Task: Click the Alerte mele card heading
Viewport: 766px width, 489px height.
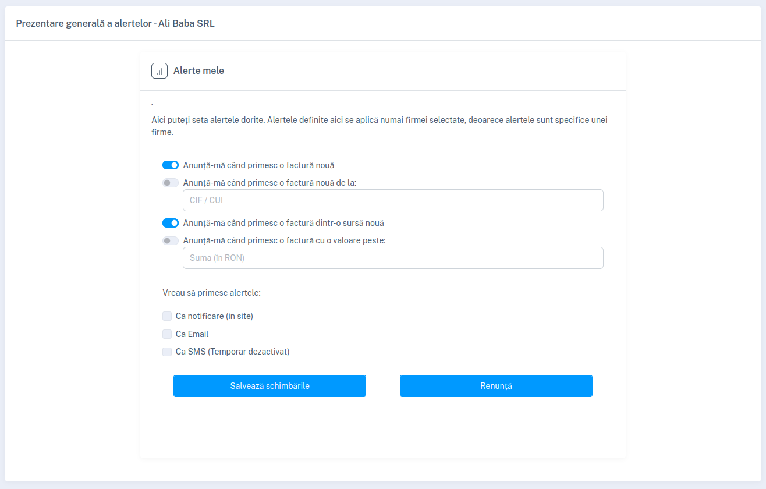Action: tap(198, 71)
